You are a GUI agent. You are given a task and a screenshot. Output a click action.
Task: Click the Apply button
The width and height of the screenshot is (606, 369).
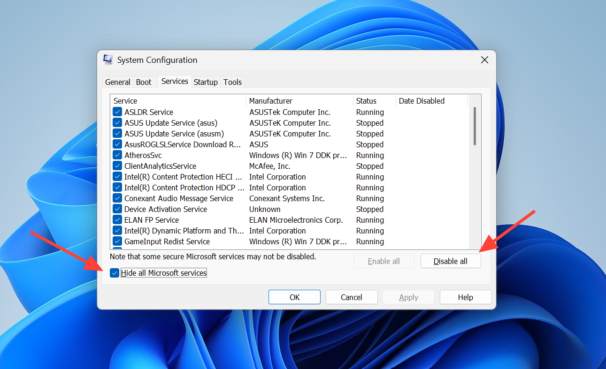coord(409,297)
